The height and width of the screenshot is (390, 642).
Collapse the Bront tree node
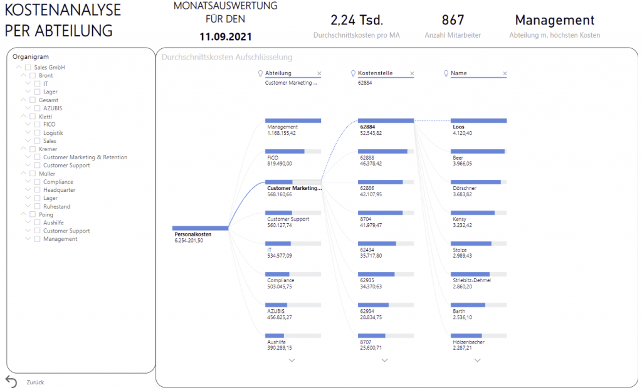tap(23, 76)
